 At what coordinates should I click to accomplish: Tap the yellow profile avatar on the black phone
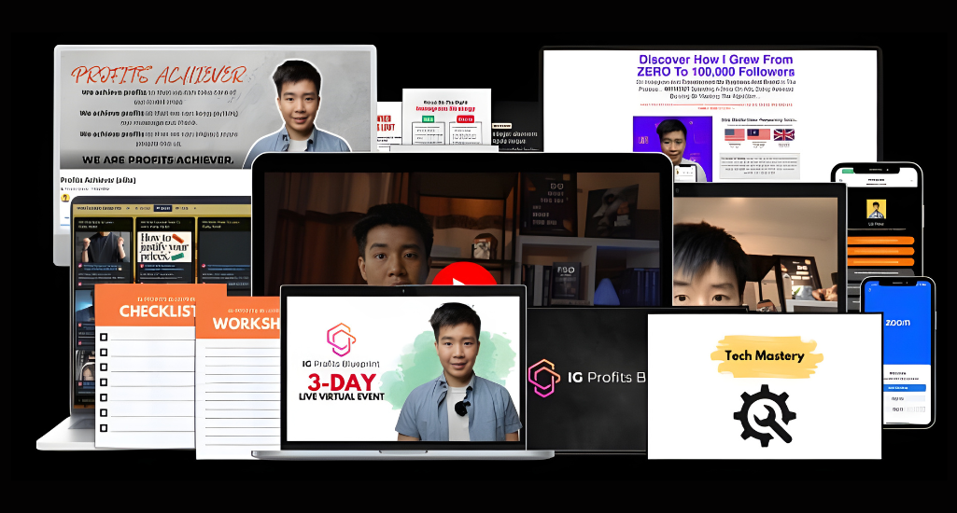(876, 209)
